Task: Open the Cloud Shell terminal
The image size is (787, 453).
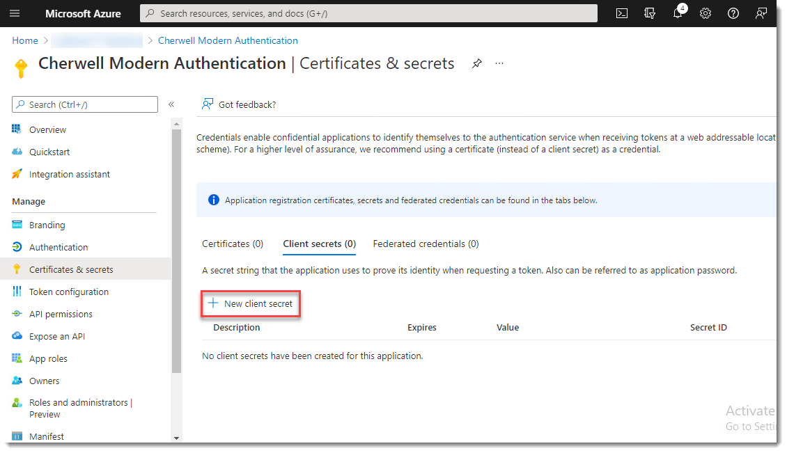Action: pos(621,13)
